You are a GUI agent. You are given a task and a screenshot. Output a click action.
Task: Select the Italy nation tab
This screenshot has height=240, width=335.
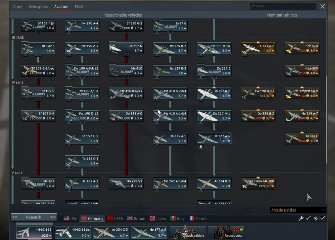(177, 218)
